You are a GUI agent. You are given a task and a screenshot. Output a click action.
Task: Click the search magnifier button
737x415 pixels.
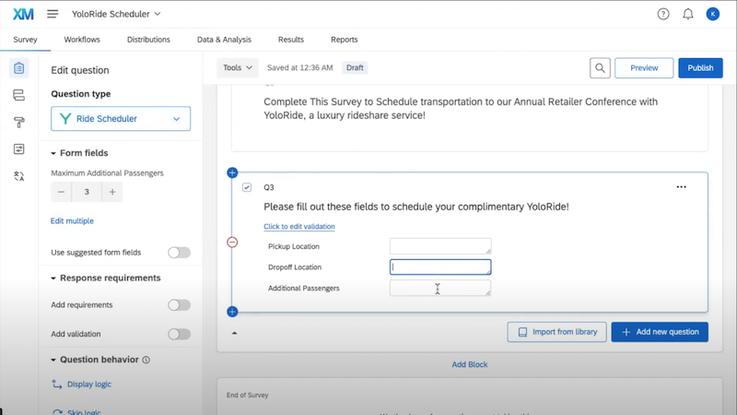pos(601,67)
